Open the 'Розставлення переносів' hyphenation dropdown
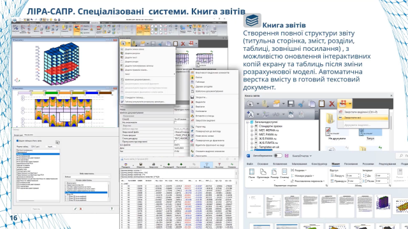408x229 pixels. point(308,181)
